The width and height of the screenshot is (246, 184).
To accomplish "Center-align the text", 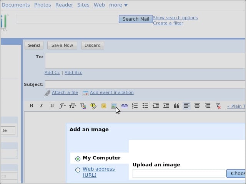I will tap(197, 106).
